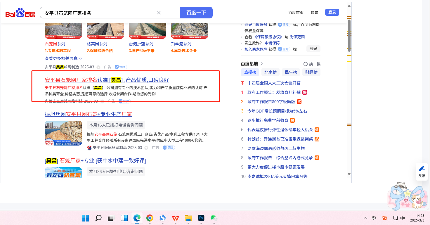Open the 格宾网系列 link
This screenshot has height=225, width=430.
(x=97, y=44)
